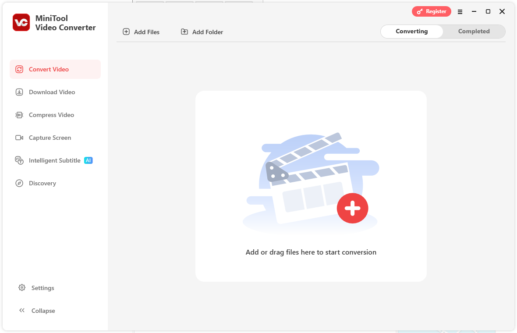
Task: Explore the Discovery section
Action: pyautogui.click(x=42, y=183)
